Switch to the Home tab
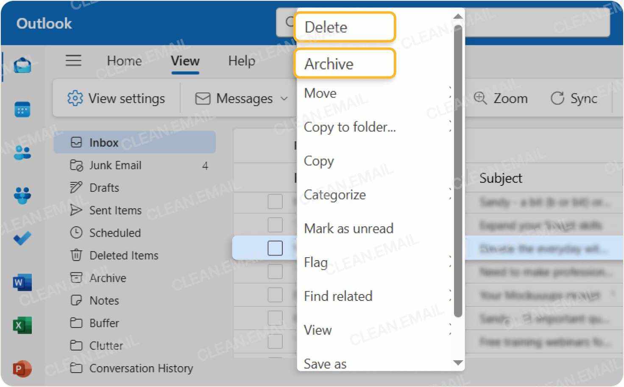This screenshot has width=624, height=387. (x=124, y=61)
